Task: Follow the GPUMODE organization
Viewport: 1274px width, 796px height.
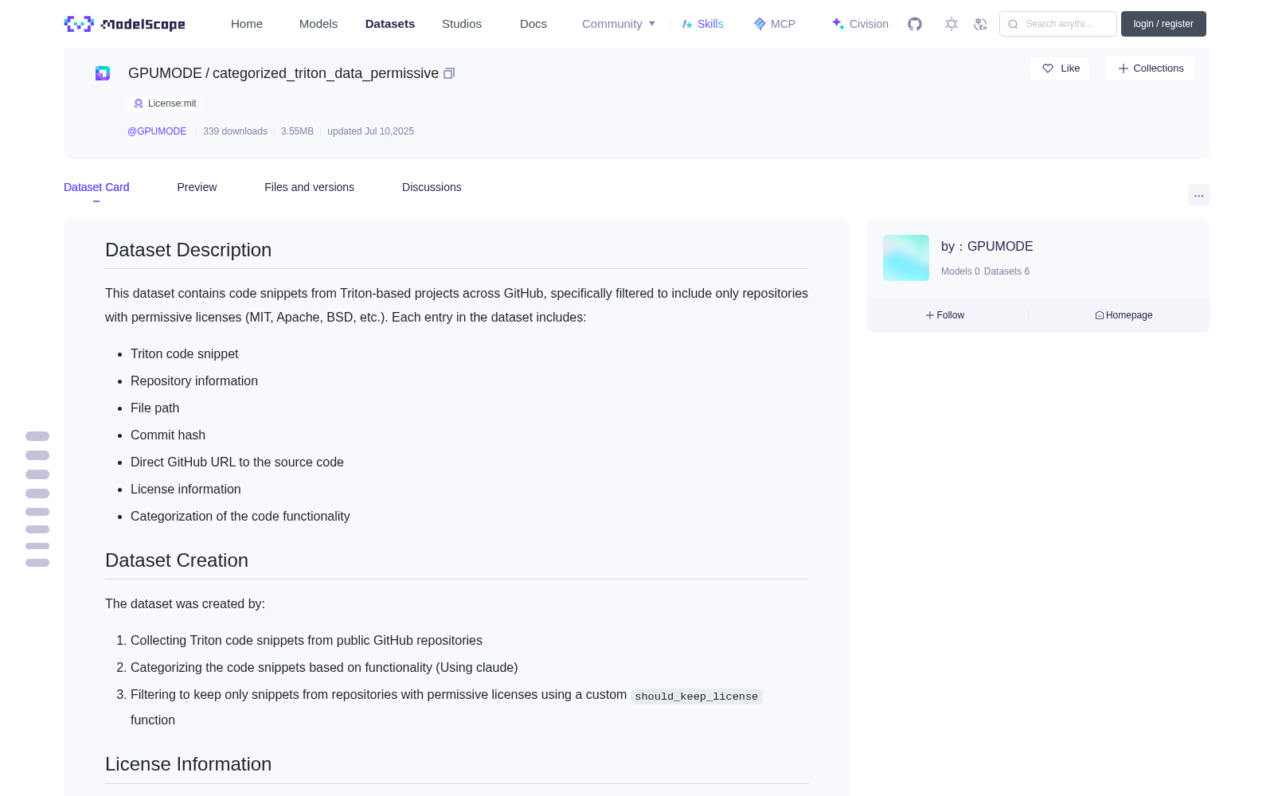Action: (x=945, y=315)
